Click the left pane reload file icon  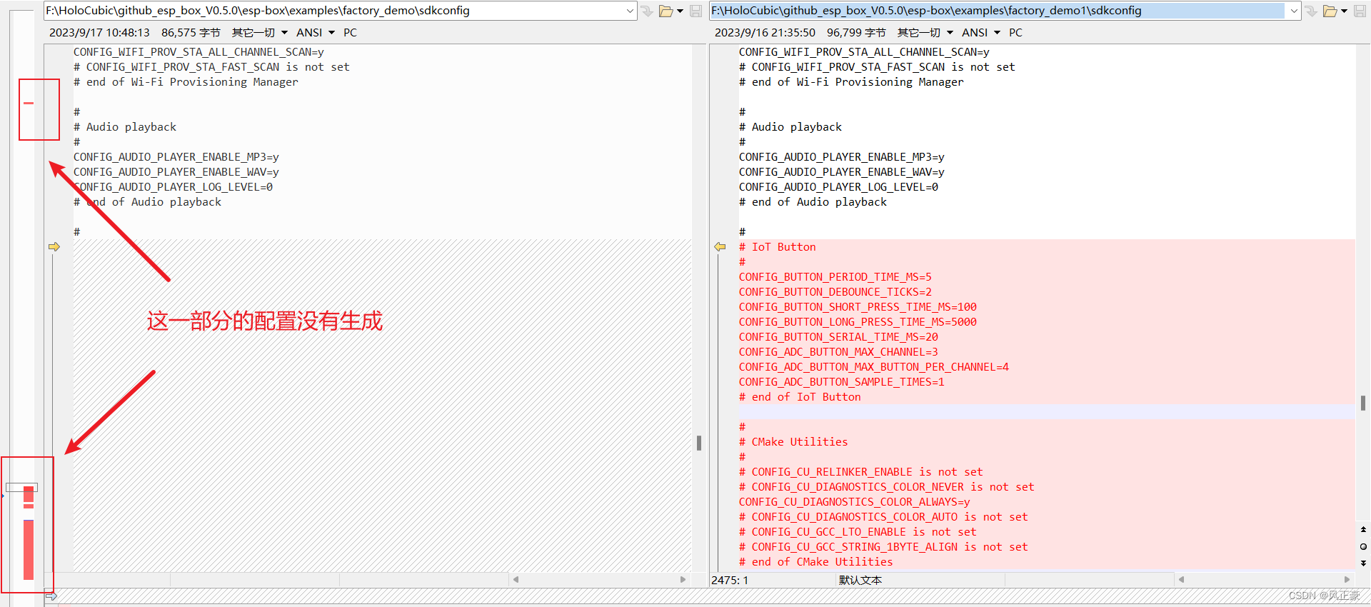(647, 11)
